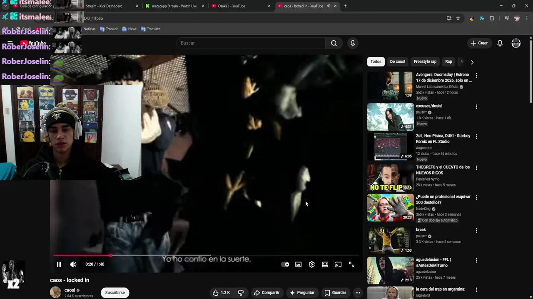Select the Freestyle rap filter chip
The width and height of the screenshot is (533, 299).
[x=425, y=61]
